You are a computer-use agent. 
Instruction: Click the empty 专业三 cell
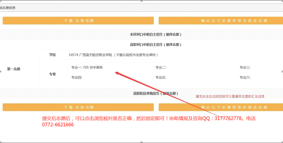(259, 67)
